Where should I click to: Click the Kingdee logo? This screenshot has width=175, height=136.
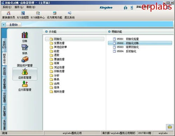[106, 8]
